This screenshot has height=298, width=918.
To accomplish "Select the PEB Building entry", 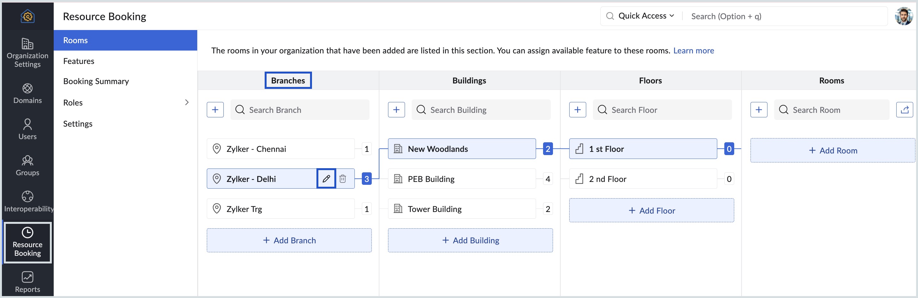I will coord(462,179).
